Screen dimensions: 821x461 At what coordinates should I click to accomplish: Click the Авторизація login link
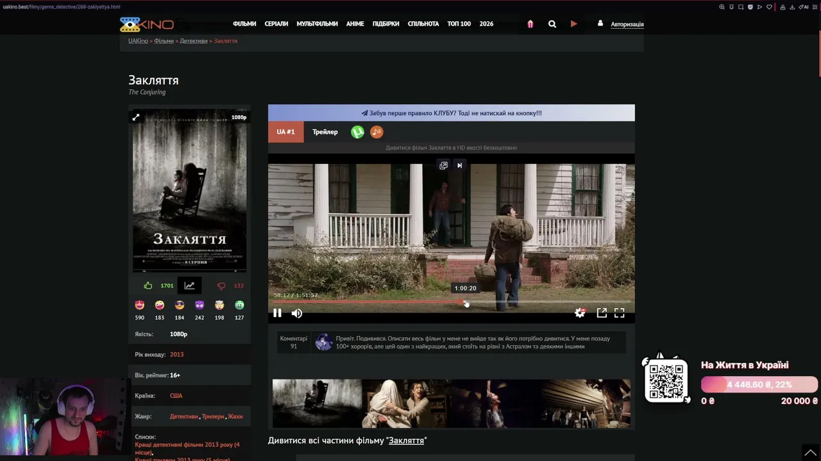coord(627,24)
